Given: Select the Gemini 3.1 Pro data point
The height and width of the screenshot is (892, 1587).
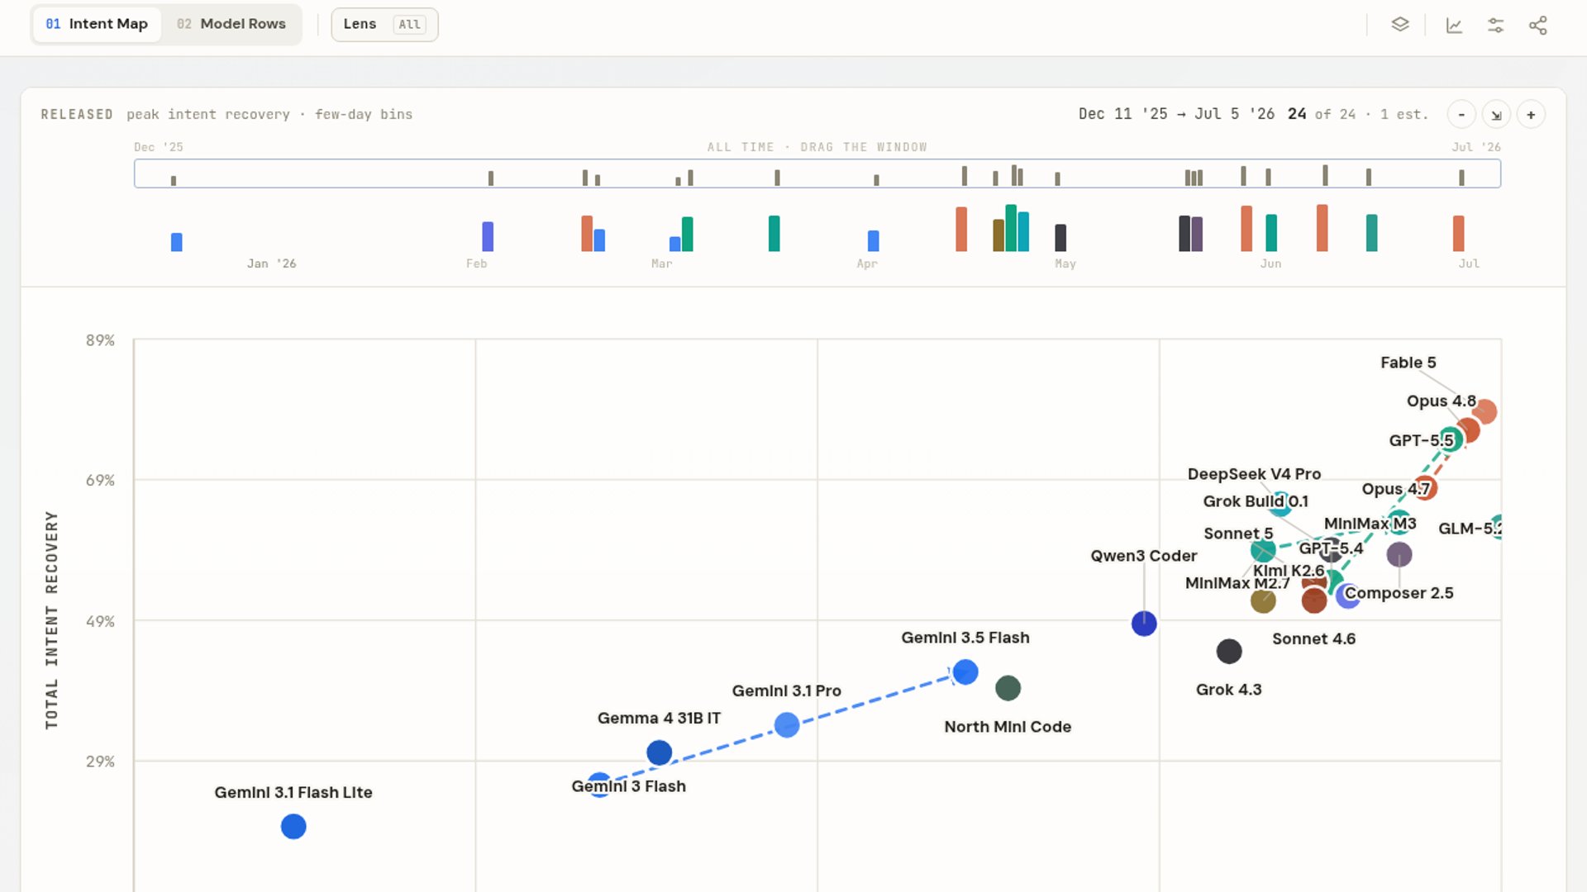Looking at the screenshot, I should [x=787, y=725].
